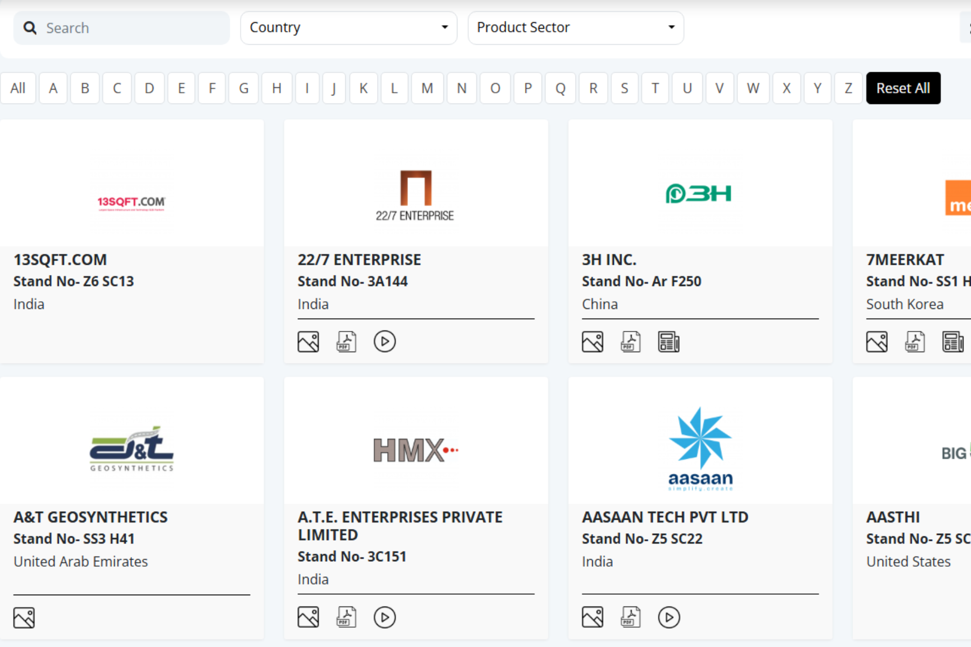The width and height of the screenshot is (971, 647).
Task: Filter exhibitors by letter A
Action: tap(53, 88)
